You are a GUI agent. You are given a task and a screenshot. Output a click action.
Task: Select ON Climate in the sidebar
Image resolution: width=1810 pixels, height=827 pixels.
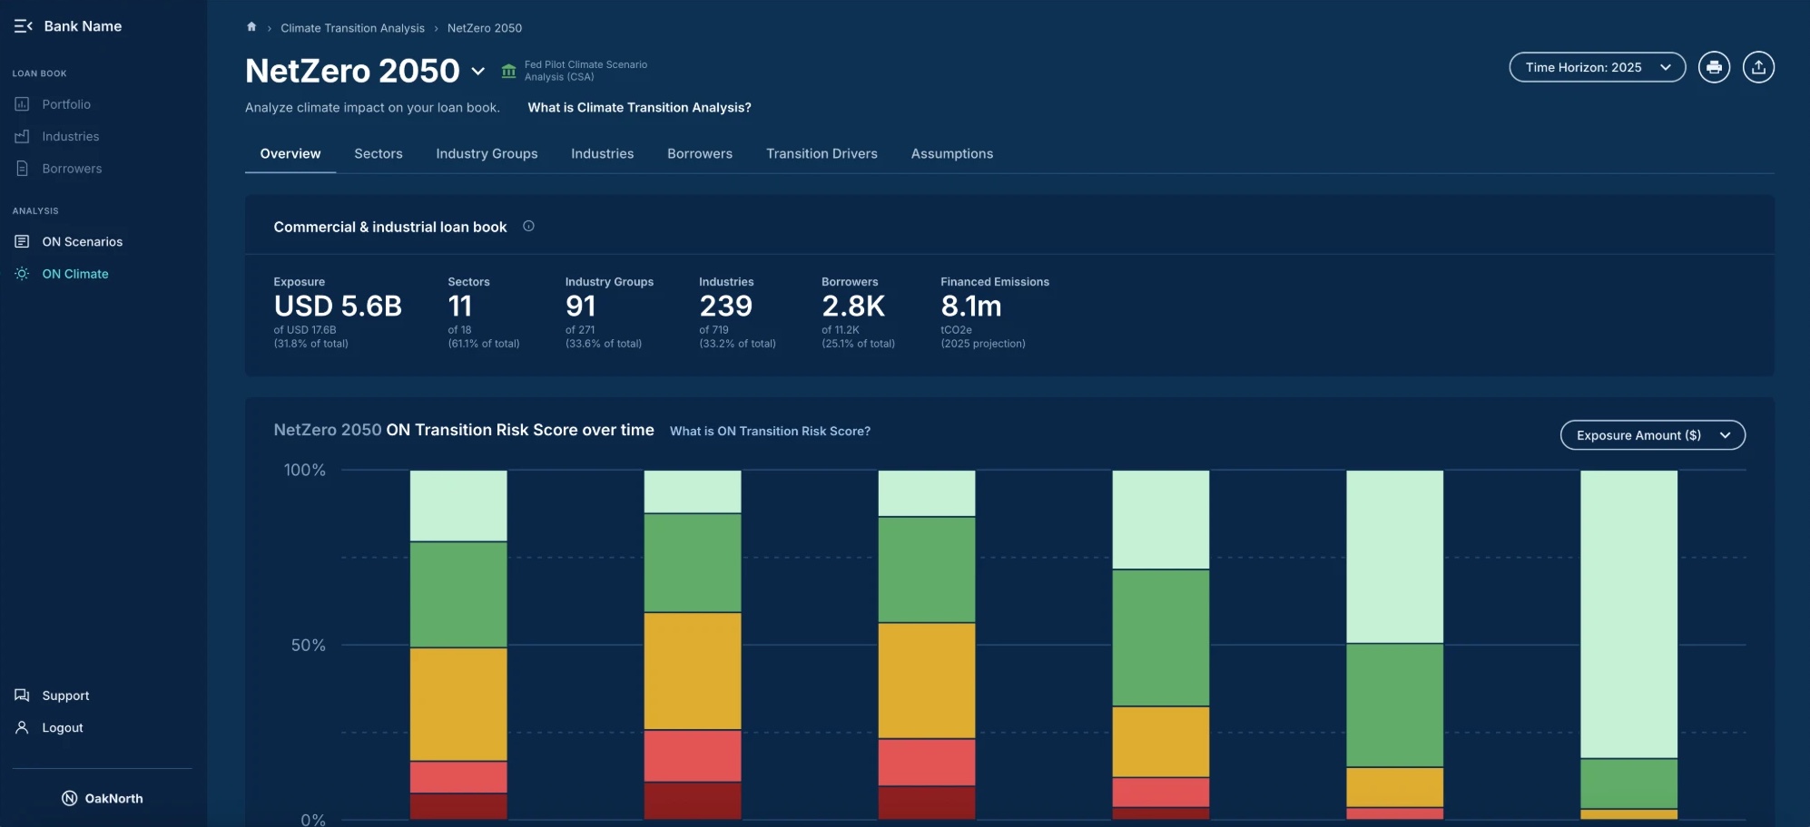pyautogui.click(x=75, y=274)
